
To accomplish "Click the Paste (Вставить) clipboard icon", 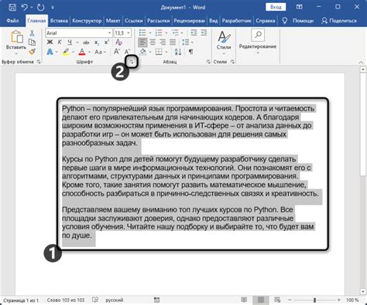I will 16,37.
